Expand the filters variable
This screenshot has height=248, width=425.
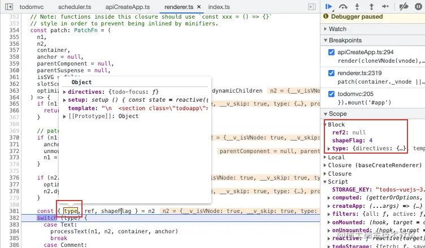(x=329, y=214)
